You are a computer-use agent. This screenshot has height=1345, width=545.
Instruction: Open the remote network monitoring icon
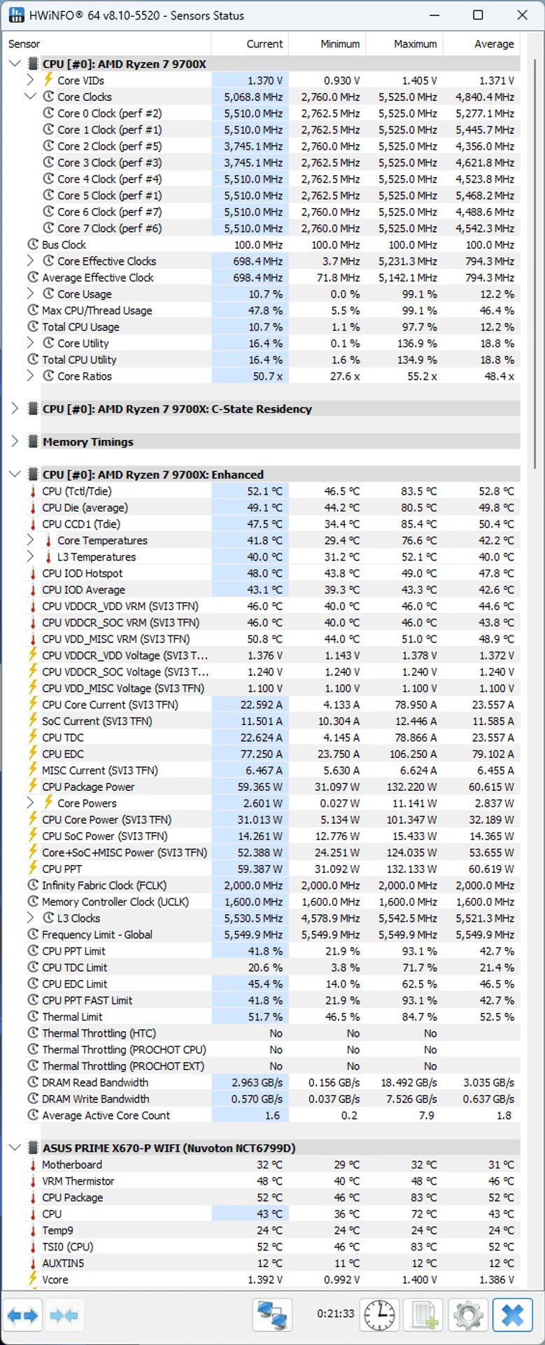coord(272,1315)
